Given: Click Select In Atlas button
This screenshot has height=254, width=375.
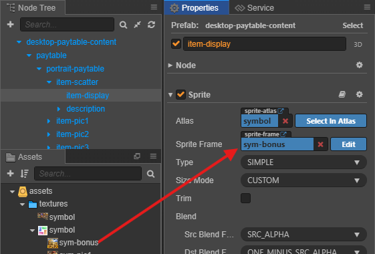Looking at the screenshot, I should (x=331, y=121).
